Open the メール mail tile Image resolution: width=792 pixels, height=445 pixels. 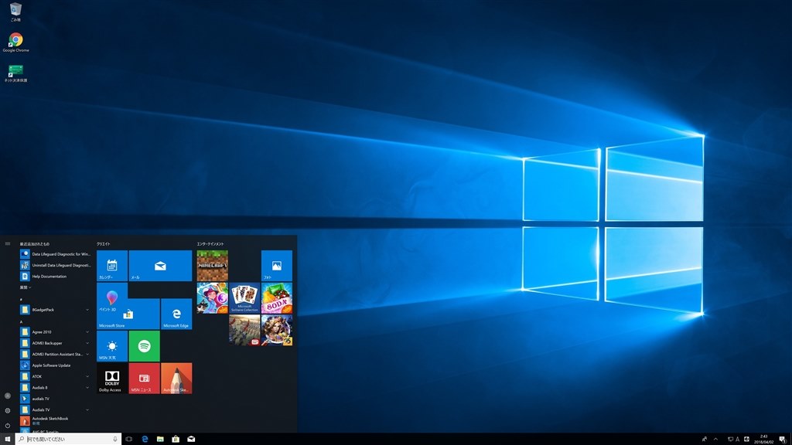(x=160, y=266)
